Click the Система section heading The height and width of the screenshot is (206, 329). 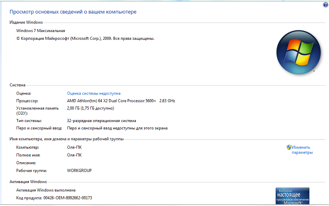pos(17,85)
